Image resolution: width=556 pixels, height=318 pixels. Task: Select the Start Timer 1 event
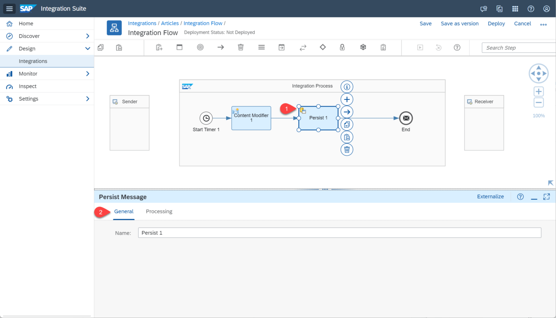[x=206, y=118]
